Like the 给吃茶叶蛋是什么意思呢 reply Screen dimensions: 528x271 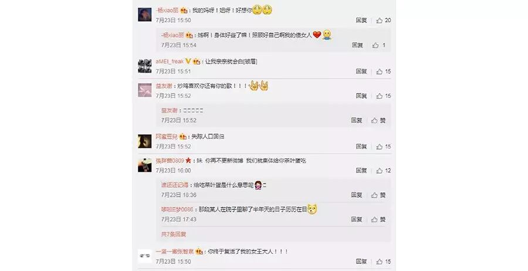pos(378,195)
